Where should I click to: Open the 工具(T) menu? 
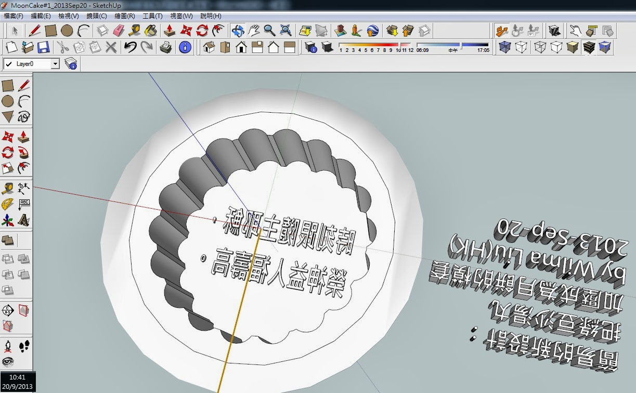point(152,16)
